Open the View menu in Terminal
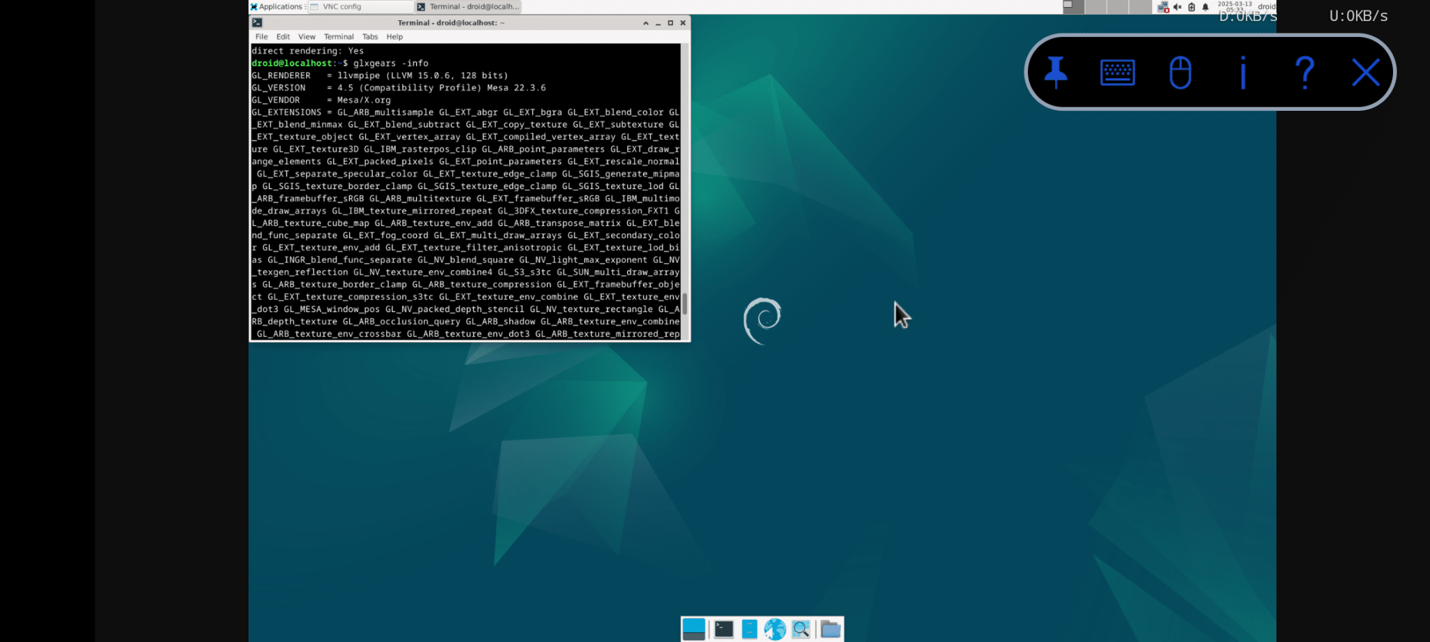Screen dimensions: 1430x642 (306, 36)
